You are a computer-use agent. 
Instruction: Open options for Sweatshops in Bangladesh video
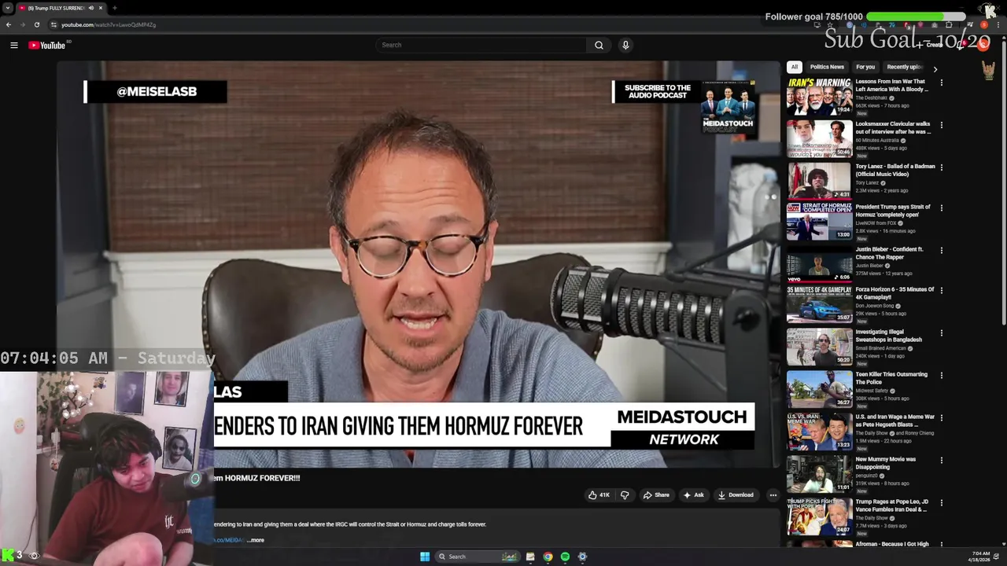click(941, 333)
